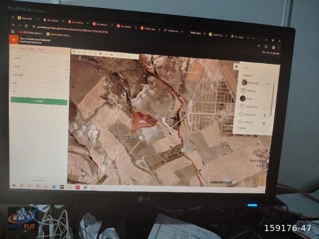The width and height of the screenshot is (319, 239).
Task: Open the browser profile avatar
Action: 274,47
